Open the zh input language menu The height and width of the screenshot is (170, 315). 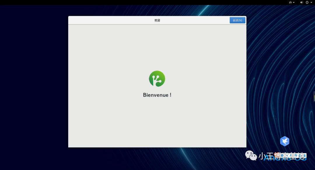point(292,2)
